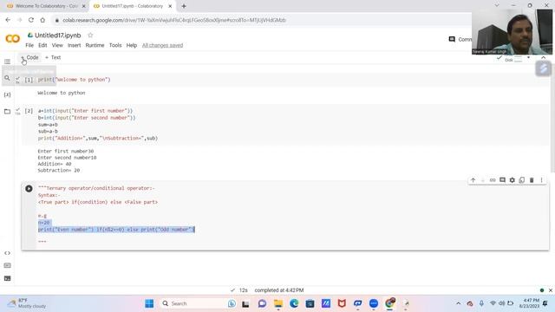Open the Colab logo home link
Screen dimensions: 555x312
[x=13, y=38]
